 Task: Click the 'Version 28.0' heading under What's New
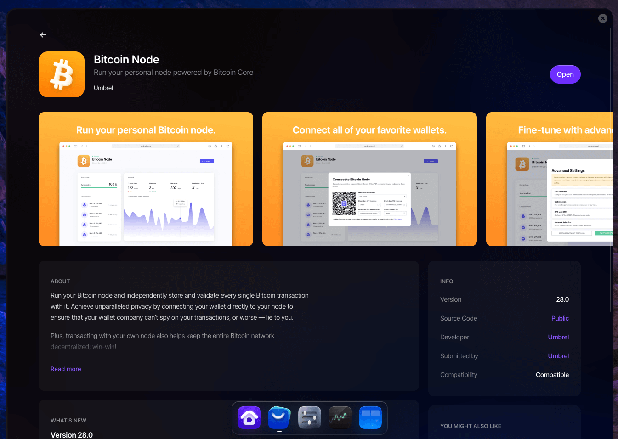click(x=72, y=435)
